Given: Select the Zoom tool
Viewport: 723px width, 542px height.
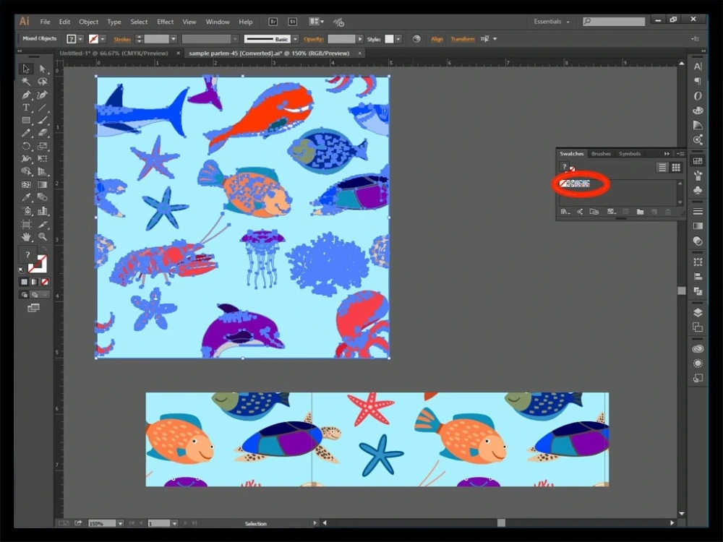Looking at the screenshot, I should coord(43,237).
